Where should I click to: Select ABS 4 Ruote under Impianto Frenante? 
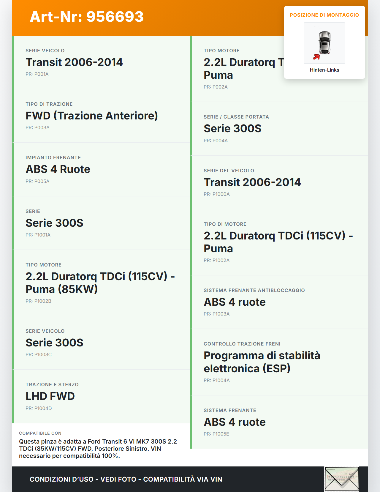pos(58,169)
